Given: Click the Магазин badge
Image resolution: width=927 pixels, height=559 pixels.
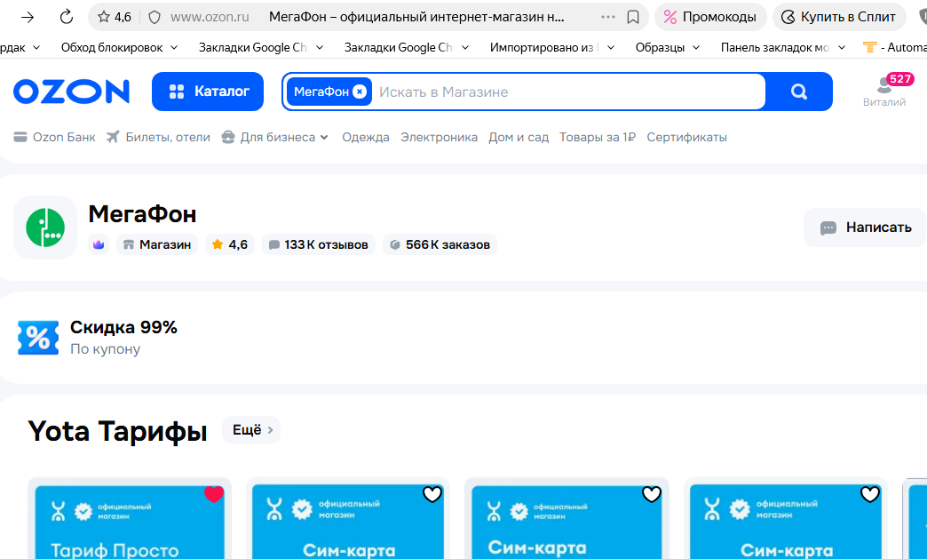Looking at the screenshot, I should [x=157, y=244].
